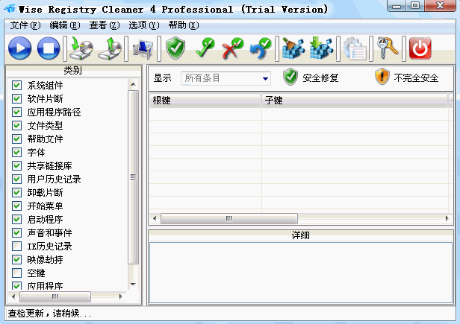The width and height of the screenshot is (460, 324).
Task: Enable the IE历史记录 checkbox
Action: [x=17, y=247]
